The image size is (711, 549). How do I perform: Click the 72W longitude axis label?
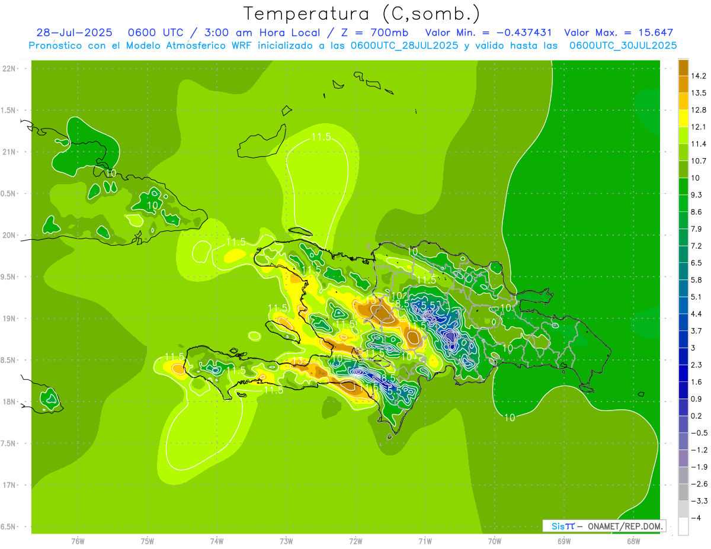click(x=355, y=541)
